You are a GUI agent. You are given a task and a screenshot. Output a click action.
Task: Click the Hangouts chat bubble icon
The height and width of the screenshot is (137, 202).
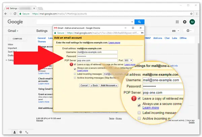click(x=21, y=132)
